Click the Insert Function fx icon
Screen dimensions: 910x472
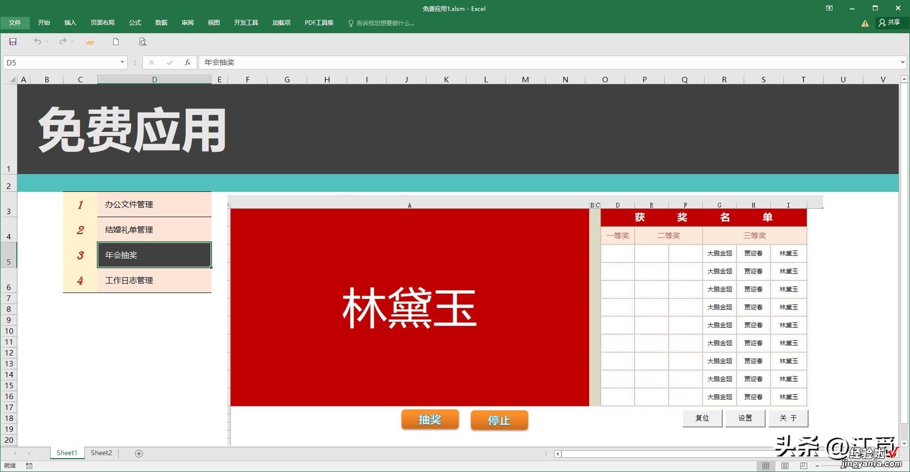(188, 62)
